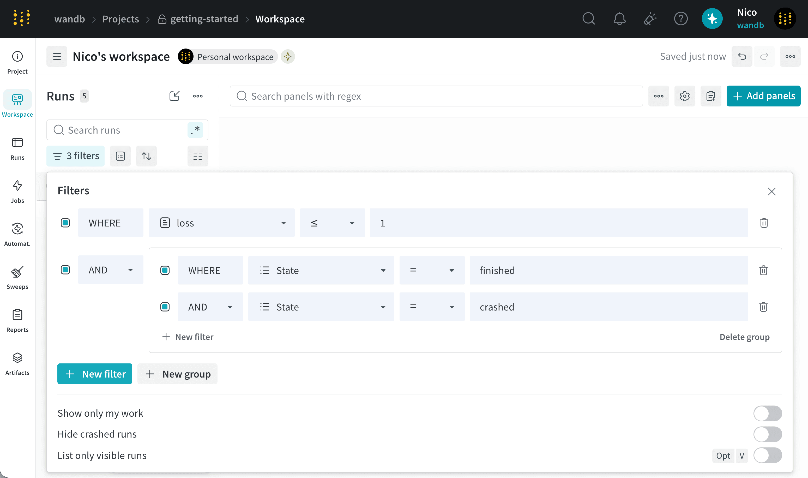Delete the State finished filter

coord(763,270)
